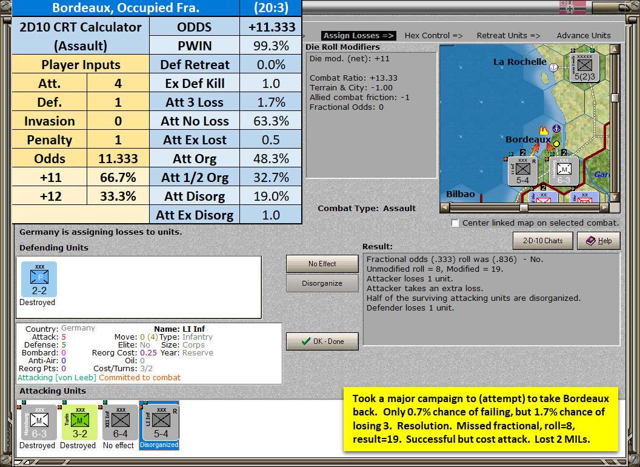Enable Center linked map on selected combat

[455, 223]
